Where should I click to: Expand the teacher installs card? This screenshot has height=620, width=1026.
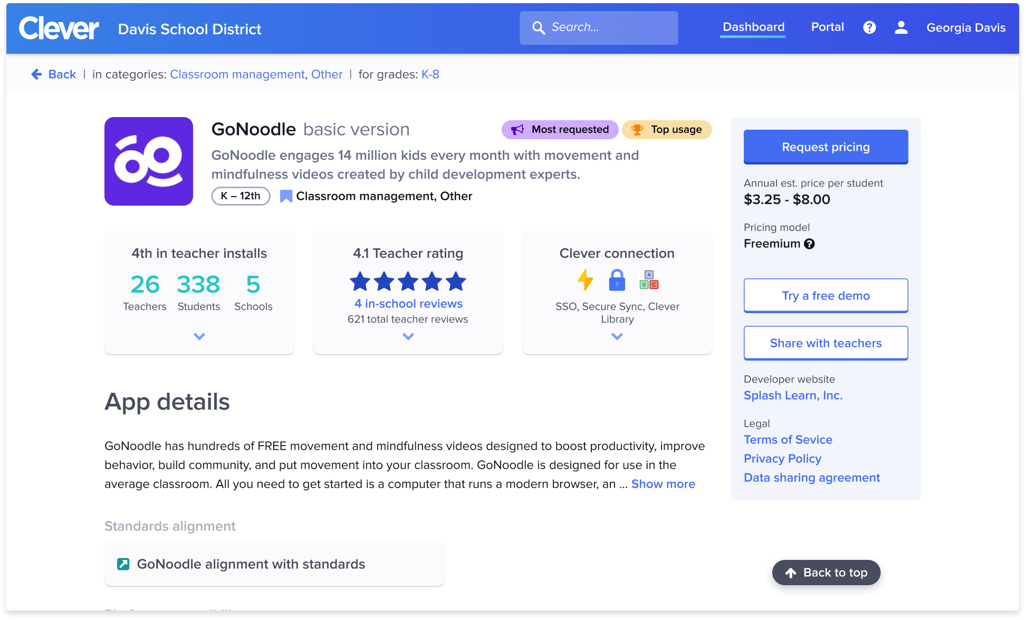[x=199, y=336]
